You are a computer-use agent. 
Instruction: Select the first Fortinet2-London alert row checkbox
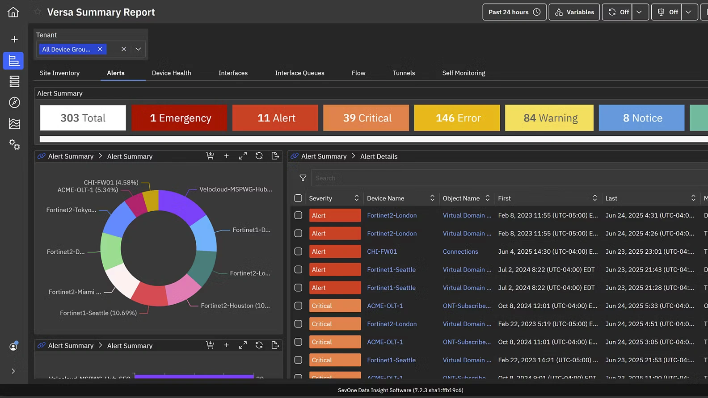298,215
